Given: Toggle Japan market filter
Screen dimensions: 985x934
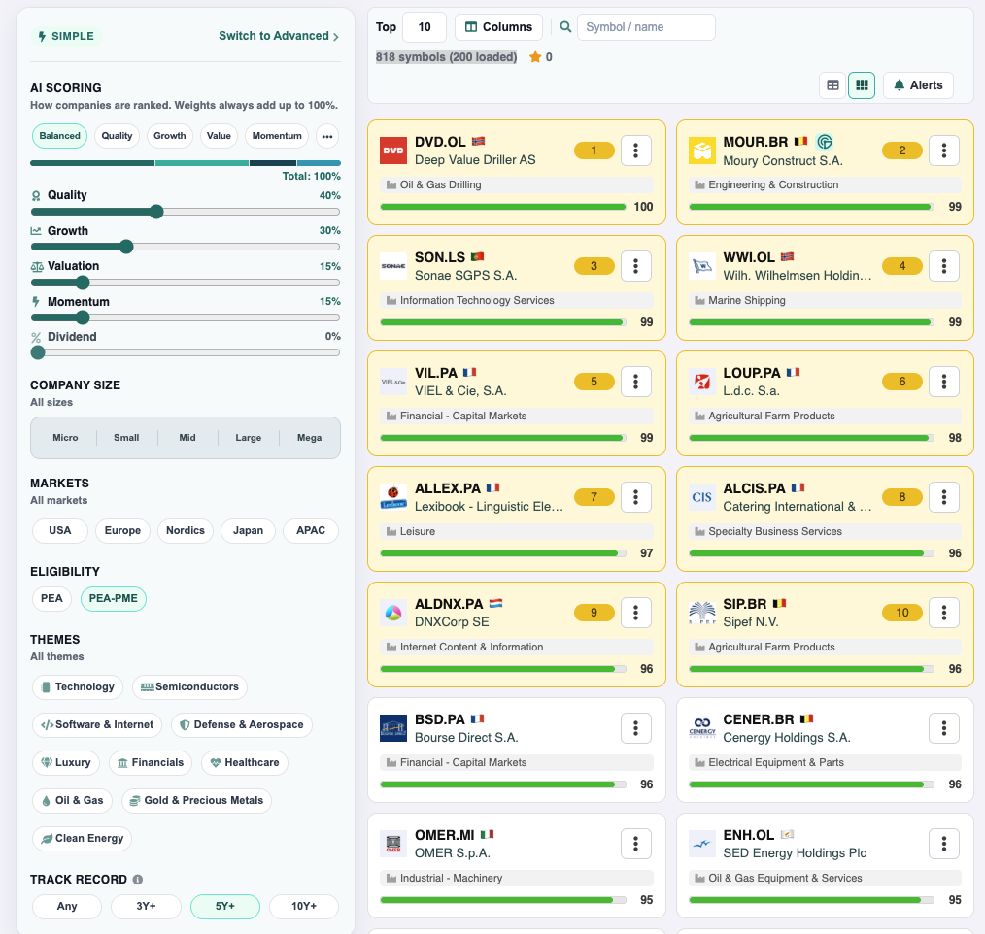Looking at the screenshot, I should [x=248, y=530].
